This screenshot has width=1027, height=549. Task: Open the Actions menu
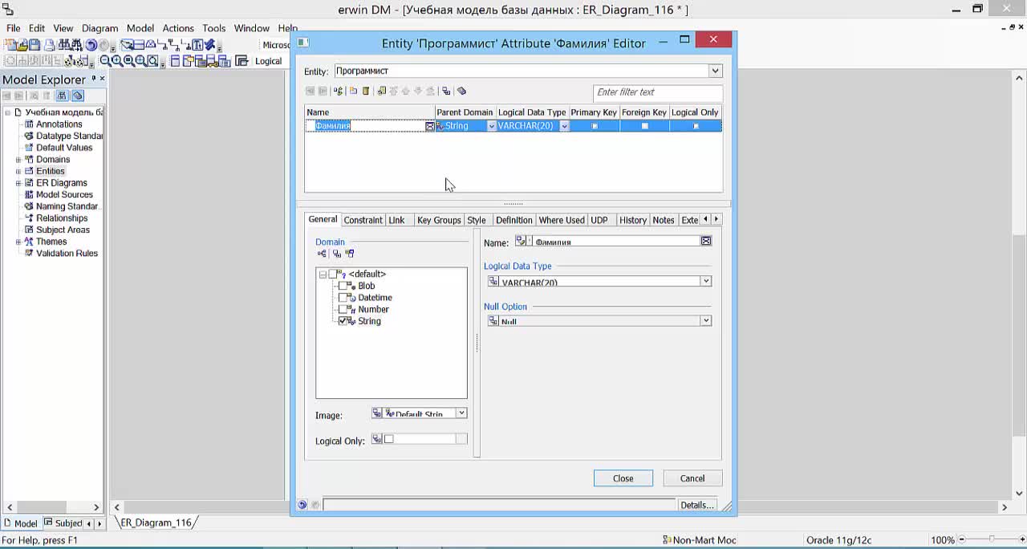pyautogui.click(x=178, y=28)
